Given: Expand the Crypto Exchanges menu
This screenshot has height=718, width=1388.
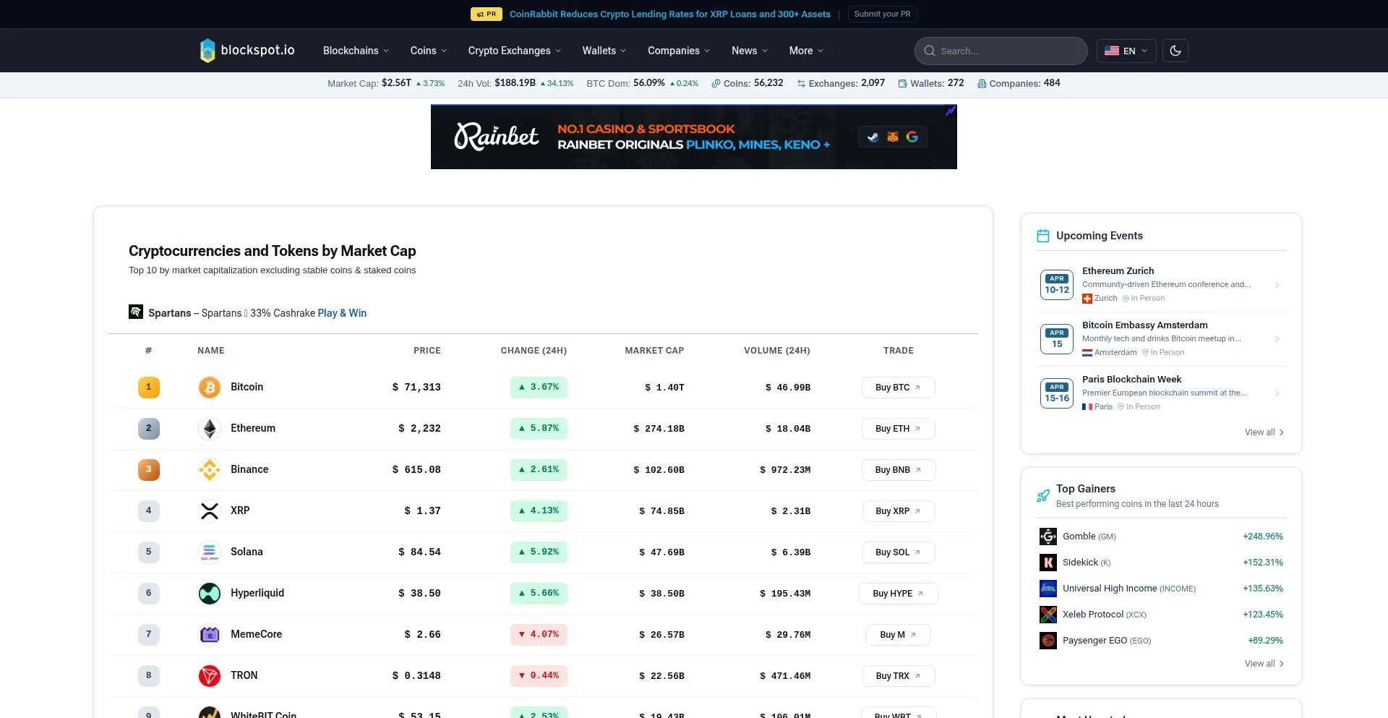Looking at the screenshot, I should 515,51.
